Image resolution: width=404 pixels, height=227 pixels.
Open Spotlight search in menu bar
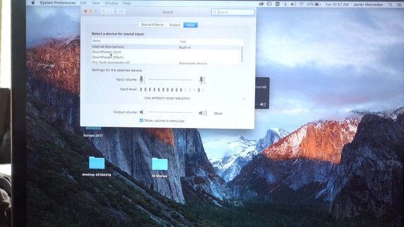point(390,4)
